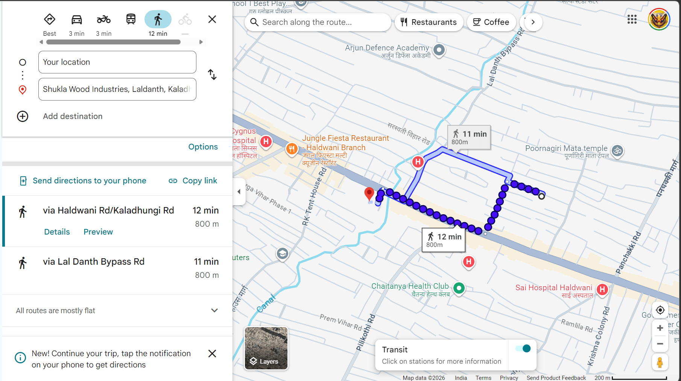
Task: Show more category chips with right arrow
Action: tap(533, 22)
